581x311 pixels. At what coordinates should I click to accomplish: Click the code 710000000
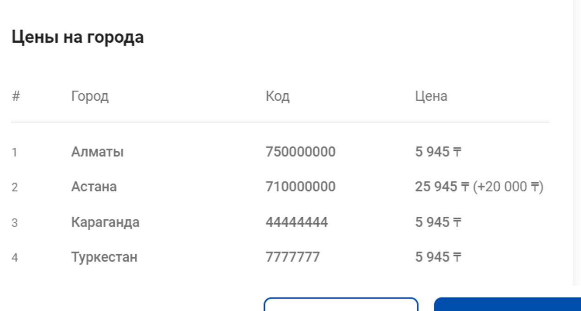tap(300, 187)
